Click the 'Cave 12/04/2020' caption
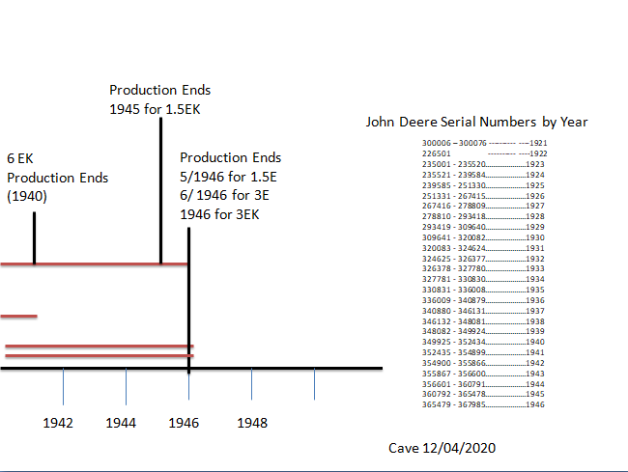Image resolution: width=628 pixels, height=472 pixels. point(442,449)
